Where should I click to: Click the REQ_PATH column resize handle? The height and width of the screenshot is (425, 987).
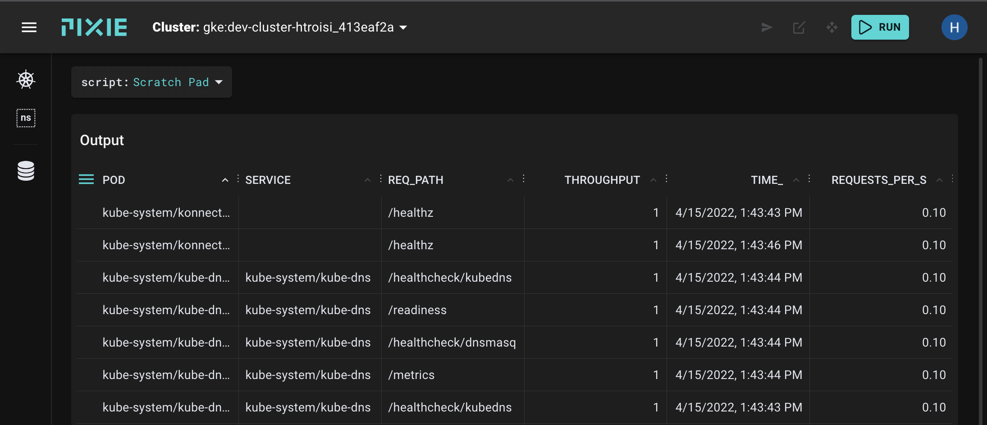tap(524, 179)
